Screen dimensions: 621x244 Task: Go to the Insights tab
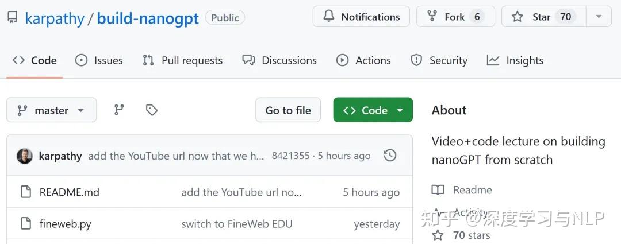click(515, 60)
